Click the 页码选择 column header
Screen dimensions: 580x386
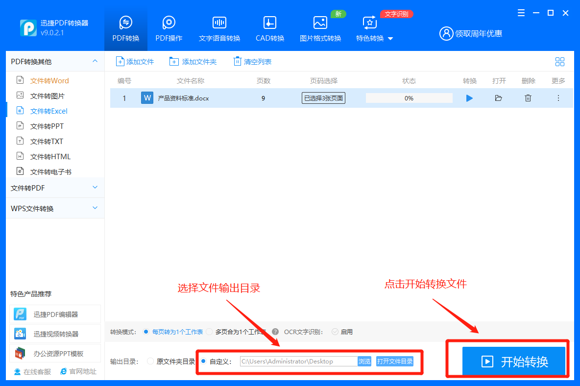pos(324,81)
